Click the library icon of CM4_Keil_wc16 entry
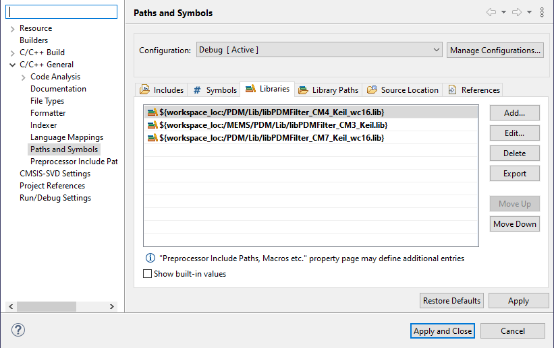The image size is (554, 348). (x=153, y=112)
